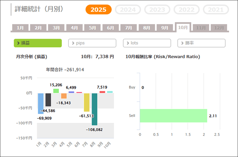Click the teal August -108,082 bar

94,109
